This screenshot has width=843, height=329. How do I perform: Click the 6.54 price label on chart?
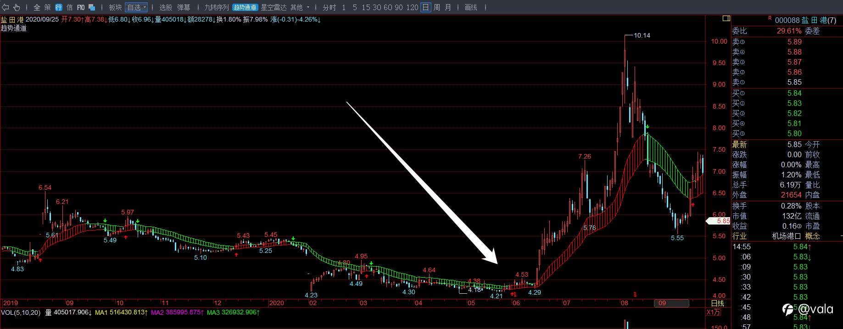(45, 187)
